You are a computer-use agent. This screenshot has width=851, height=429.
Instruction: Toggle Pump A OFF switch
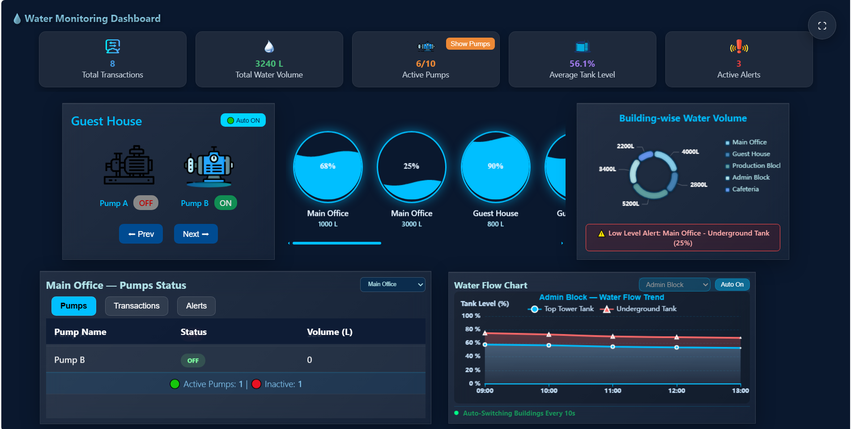click(x=146, y=203)
